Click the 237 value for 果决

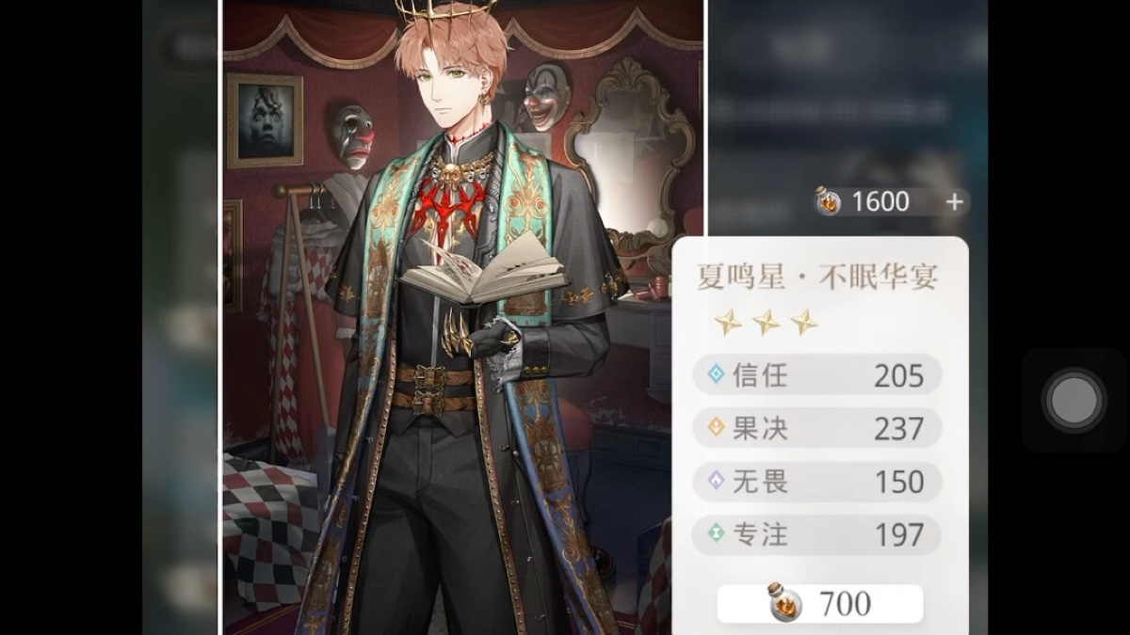(898, 429)
